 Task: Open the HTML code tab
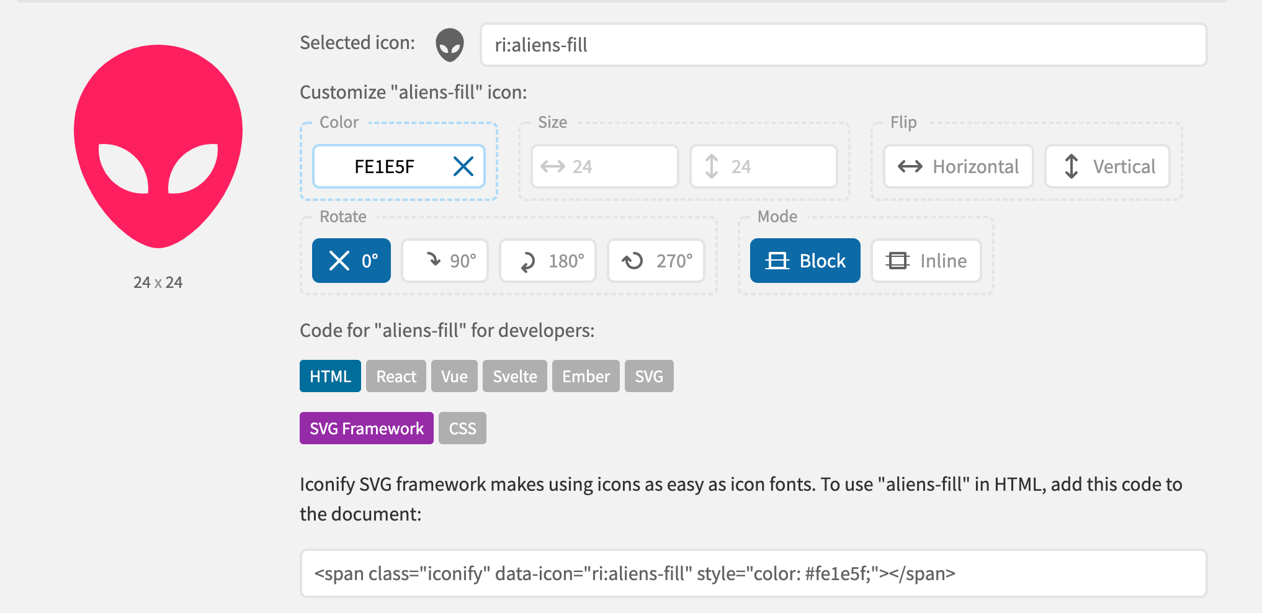click(x=330, y=376)
